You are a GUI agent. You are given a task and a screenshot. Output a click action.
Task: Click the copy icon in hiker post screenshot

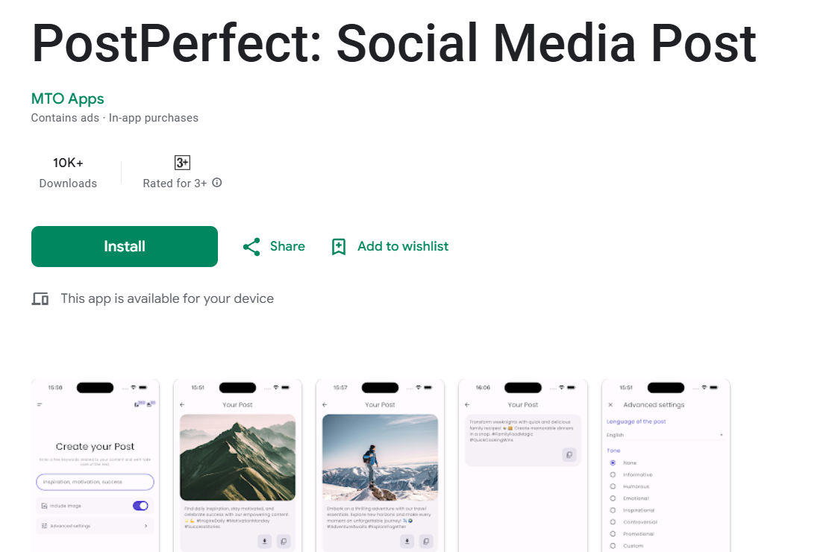pyautogui.click(x=426, y=542)
